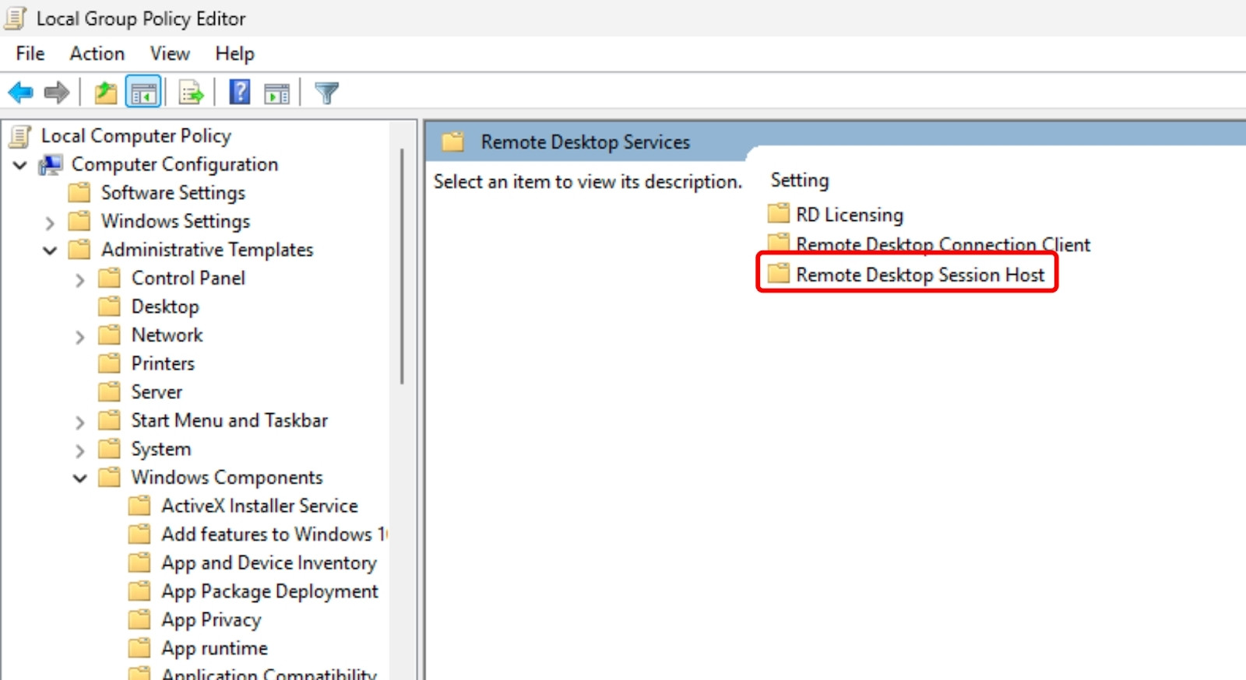
Task: Click the RD Licensing folder icon
Action: coord(778,213)
